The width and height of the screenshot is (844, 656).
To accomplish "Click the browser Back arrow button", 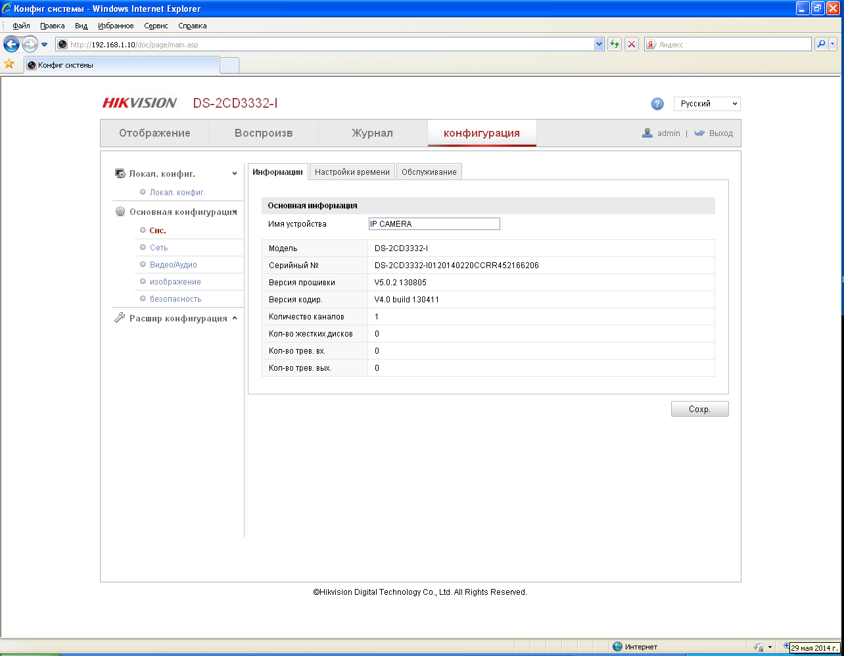I will click(x=11, y=44).
